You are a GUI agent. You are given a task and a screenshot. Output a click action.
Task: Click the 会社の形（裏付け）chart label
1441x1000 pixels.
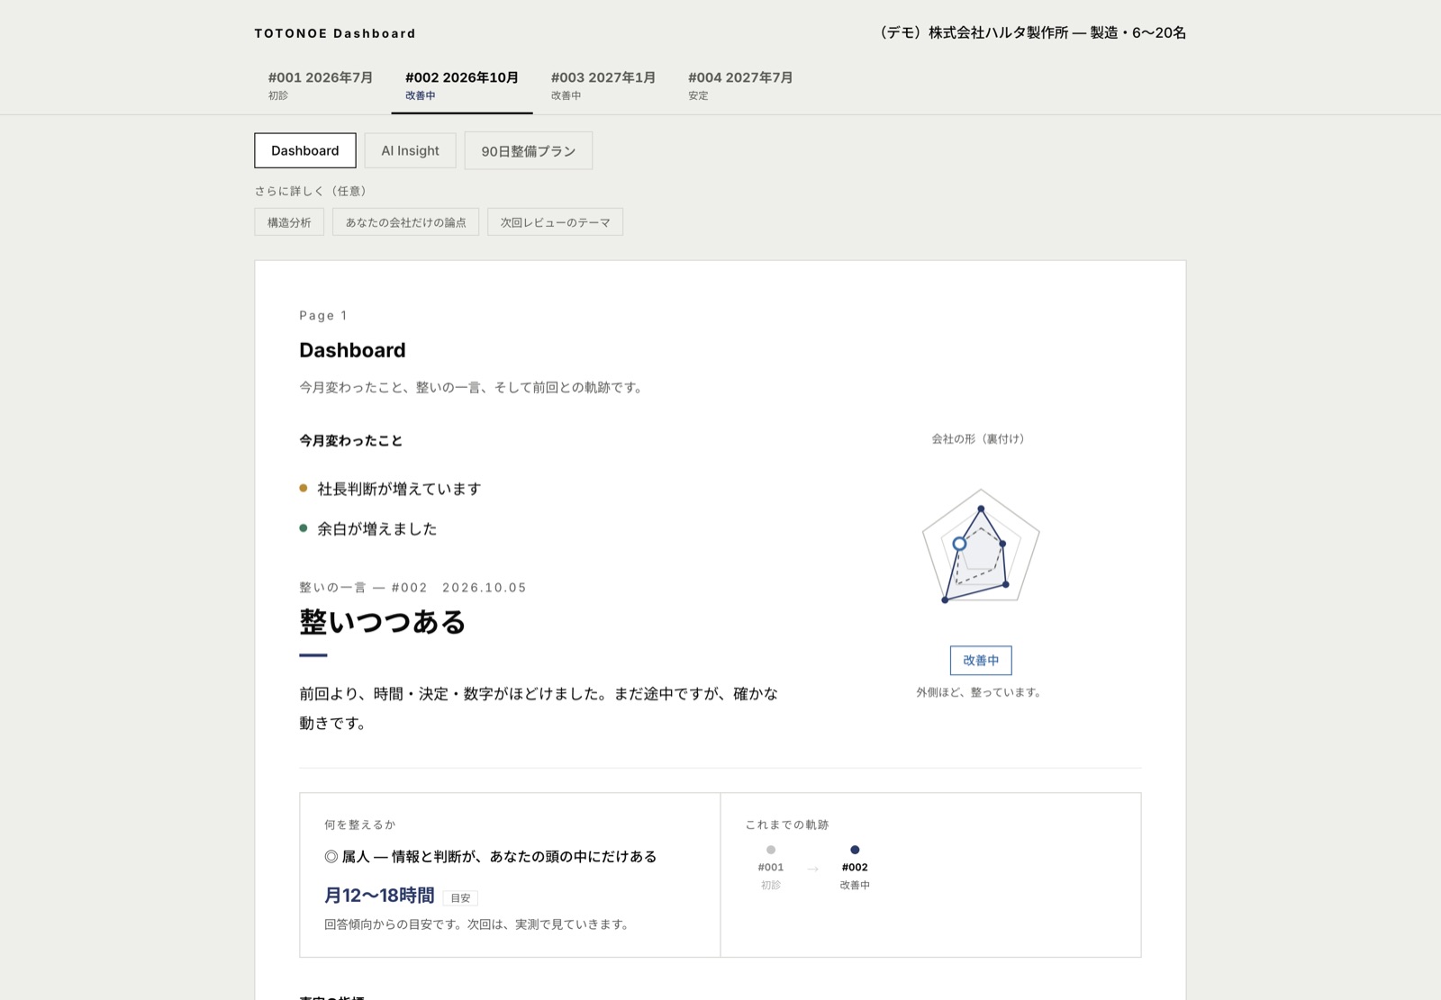(978, 439)
